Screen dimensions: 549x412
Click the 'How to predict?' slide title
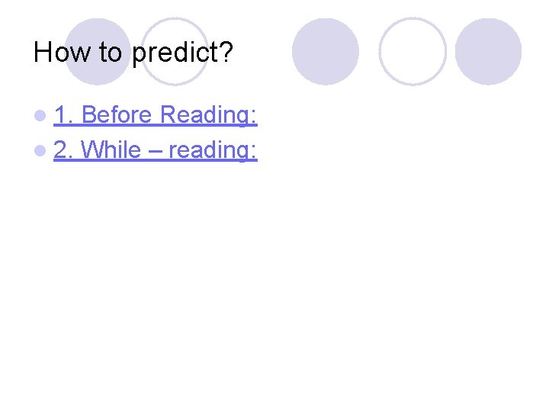(133, 53)
